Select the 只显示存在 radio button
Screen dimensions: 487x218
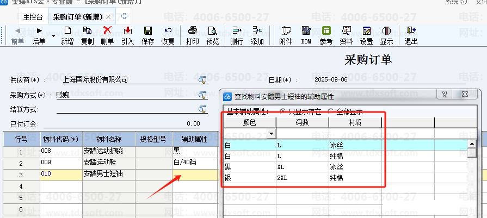(x=282, y=111)
